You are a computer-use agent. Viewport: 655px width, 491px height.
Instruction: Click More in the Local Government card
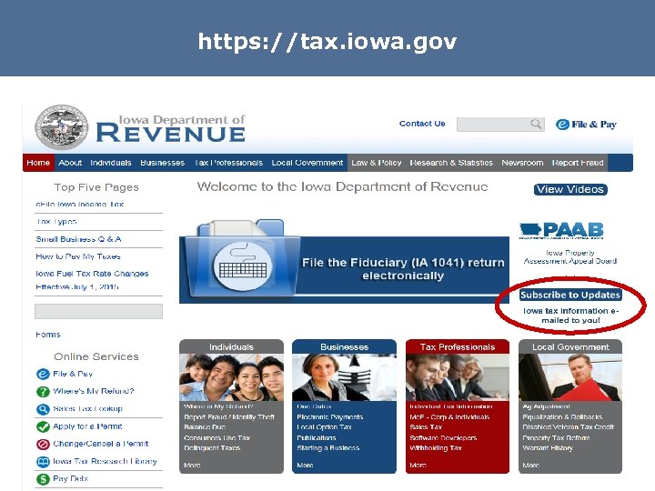(x=531, y=466)
